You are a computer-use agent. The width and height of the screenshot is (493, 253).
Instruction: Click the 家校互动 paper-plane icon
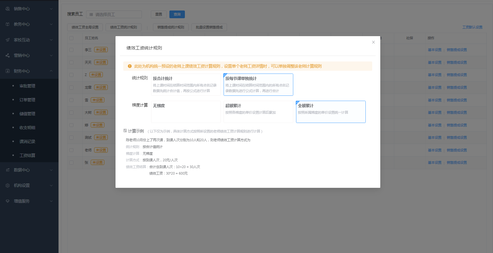[8, 40]
